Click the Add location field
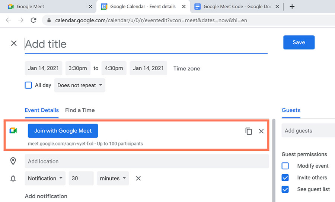This screenshot has height=202, width=335. click(147, 161)
